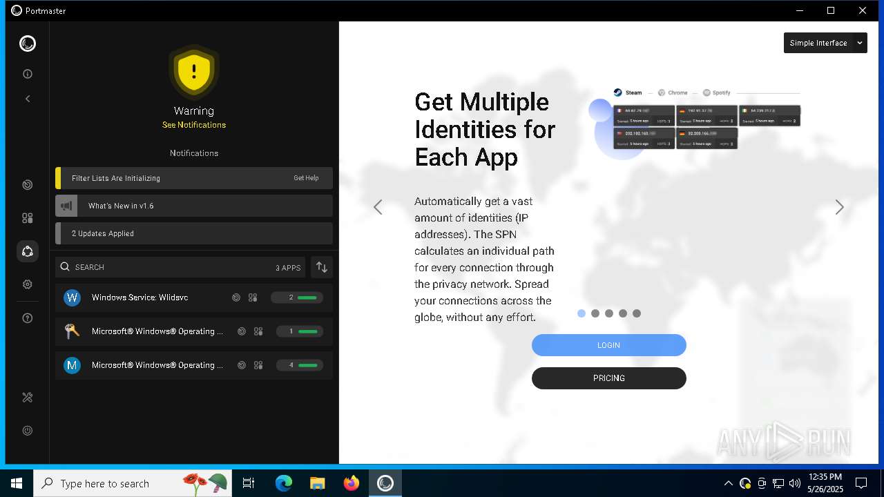Viewport: 884px width, 497px height.
Task: Click the PRICING button
Action: click(x=609, y=378)
